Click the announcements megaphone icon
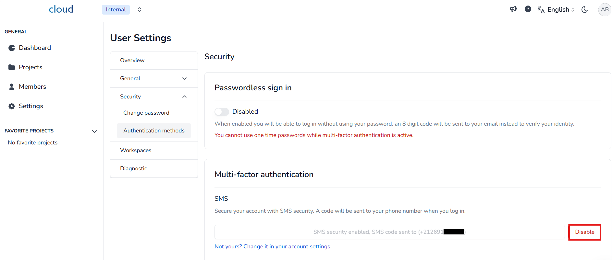This screenshot has width=612, height=260. 513,9
